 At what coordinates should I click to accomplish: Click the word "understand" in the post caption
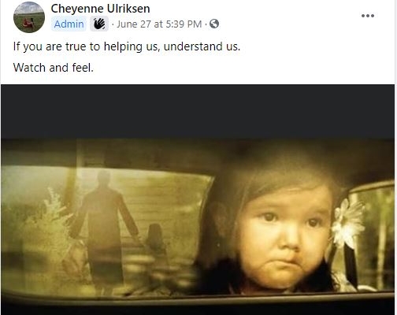[193, 46]
